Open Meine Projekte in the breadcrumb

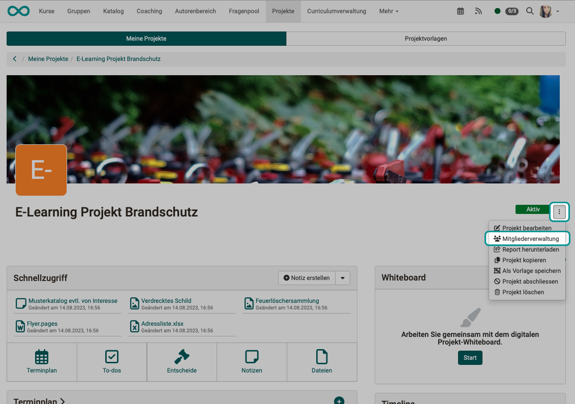pos(48,58)
